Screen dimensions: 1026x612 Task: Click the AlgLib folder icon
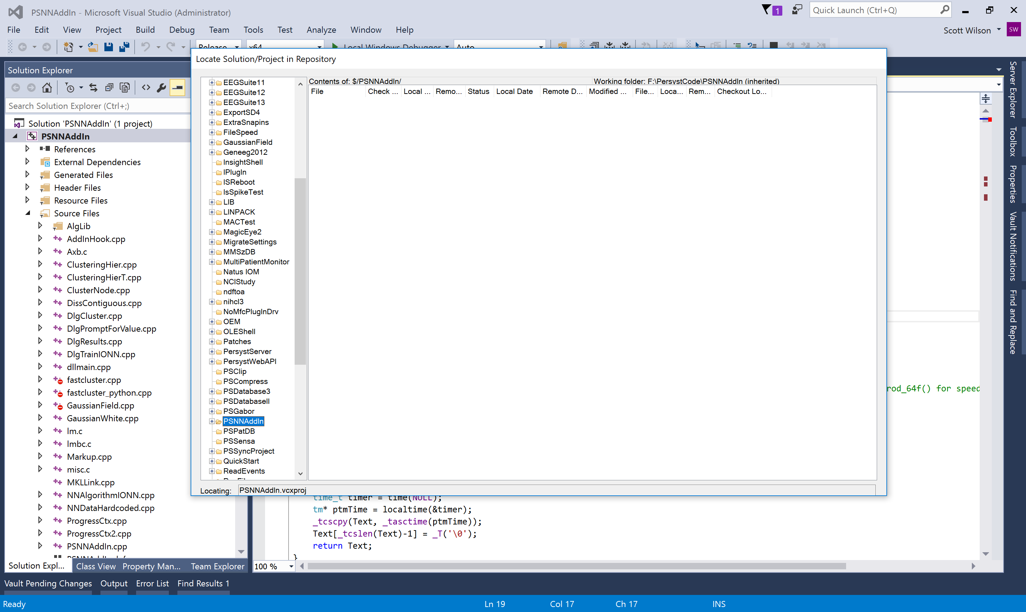pos(58,226)
